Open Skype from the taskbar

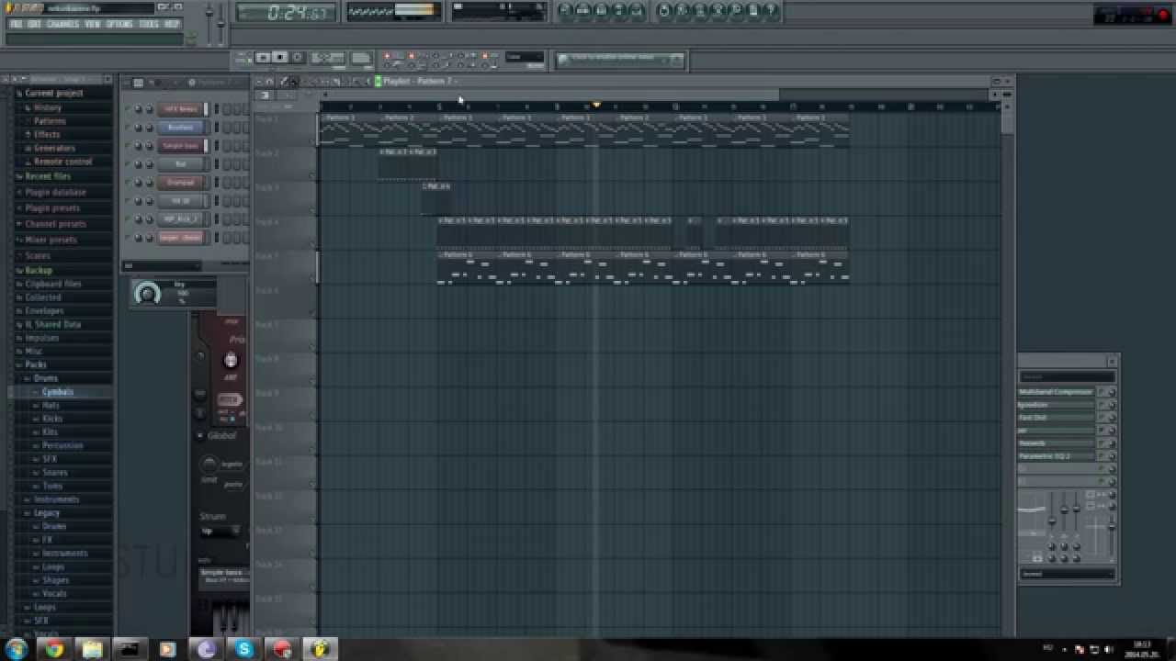click(x=244, y=649)
